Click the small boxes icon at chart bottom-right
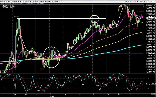This screenshot has width=156, height=97. point(153,94)
